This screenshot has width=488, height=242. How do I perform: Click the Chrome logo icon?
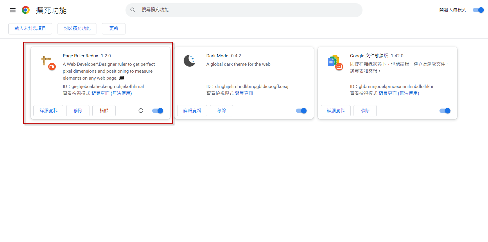(26, 10)
